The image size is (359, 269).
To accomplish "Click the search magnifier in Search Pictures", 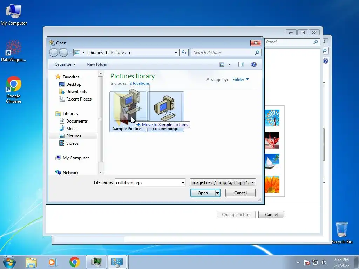I will coord(257,53).
